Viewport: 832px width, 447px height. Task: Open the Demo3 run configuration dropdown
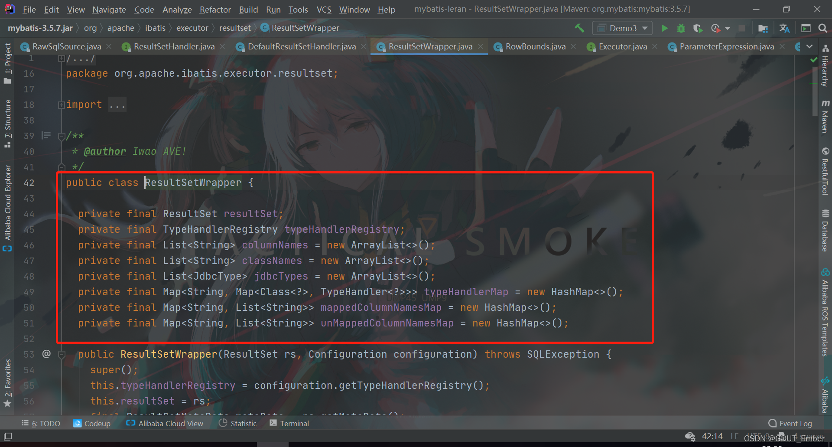[622, 28]
